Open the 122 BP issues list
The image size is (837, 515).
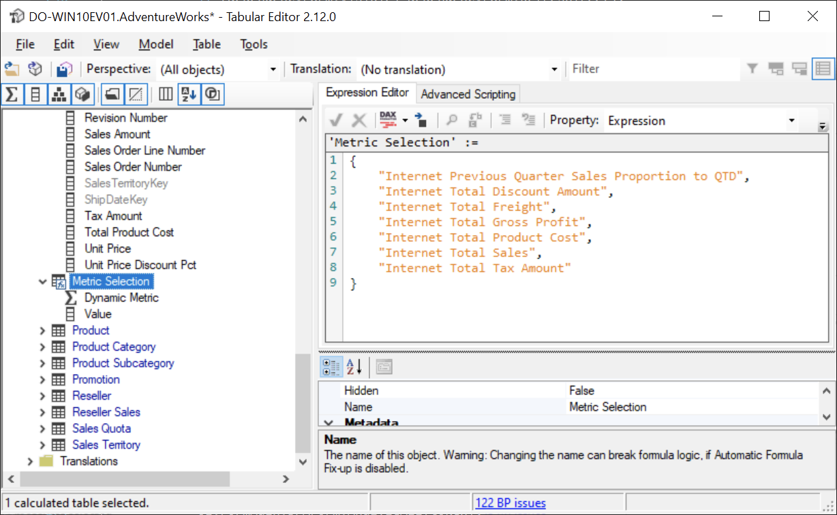click(510, 502)
